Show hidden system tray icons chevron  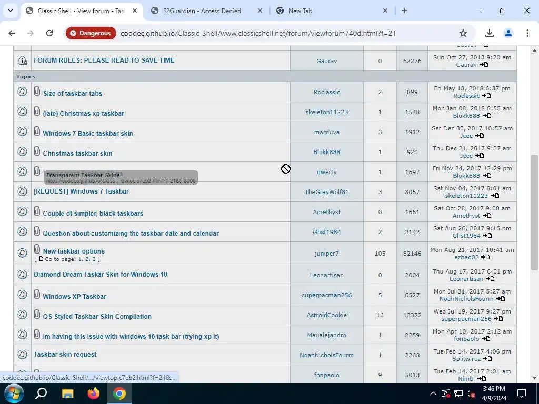click(x=433, y=393)
